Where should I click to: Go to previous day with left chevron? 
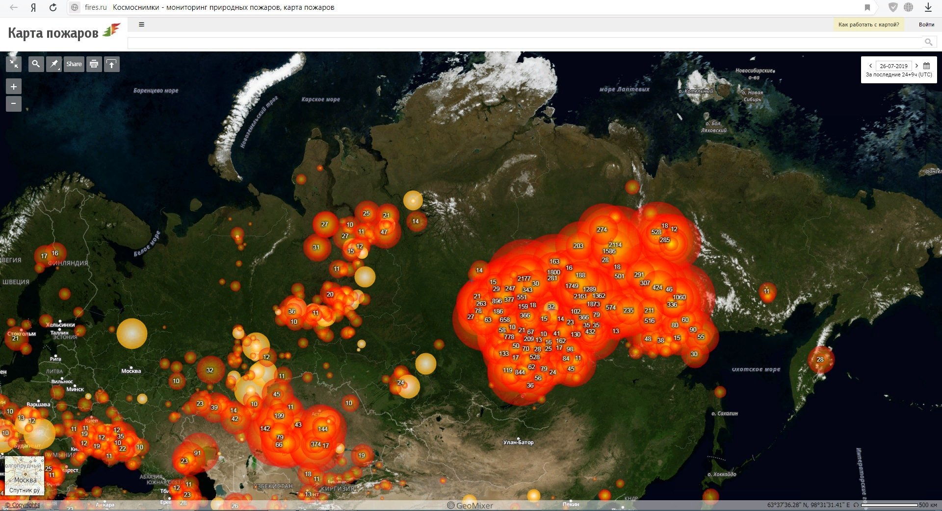[870, 66]
